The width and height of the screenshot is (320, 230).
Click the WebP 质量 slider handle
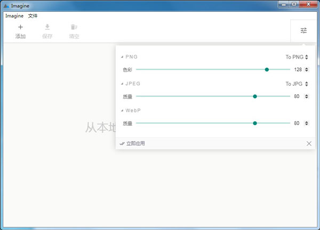point(255,123)
